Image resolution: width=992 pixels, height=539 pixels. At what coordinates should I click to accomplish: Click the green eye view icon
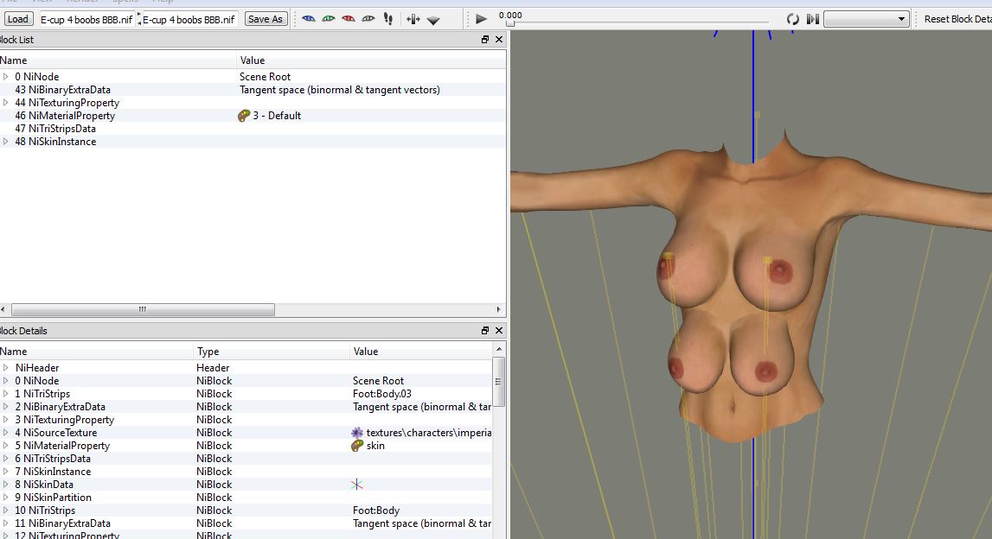tap(329, 19)
